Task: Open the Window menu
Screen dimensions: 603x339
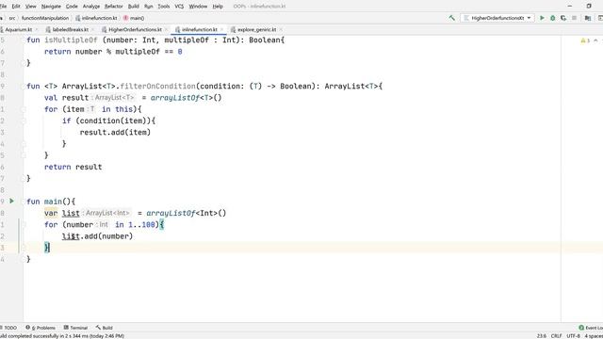Action: 198,7
